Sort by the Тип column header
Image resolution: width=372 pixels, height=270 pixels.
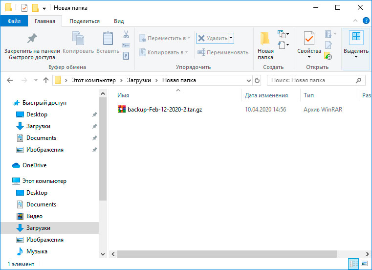click(308, 95)
